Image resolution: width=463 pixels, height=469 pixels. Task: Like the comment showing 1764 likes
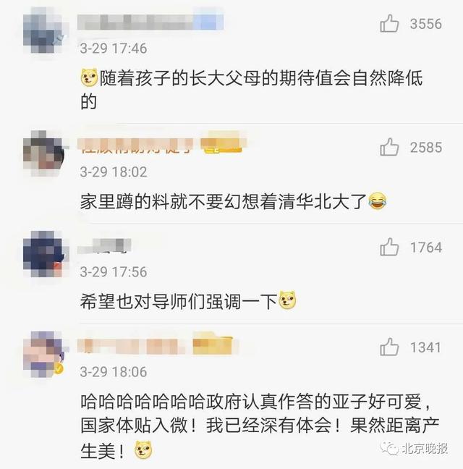389,247
